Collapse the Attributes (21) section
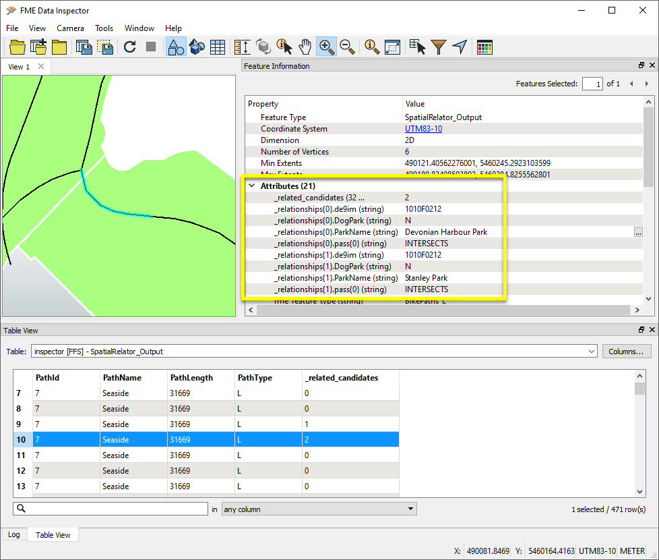 tap(252, 186)
